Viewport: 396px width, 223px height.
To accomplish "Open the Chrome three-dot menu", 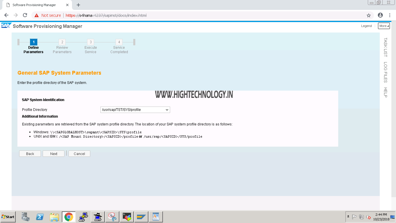I will coord(389,15).
